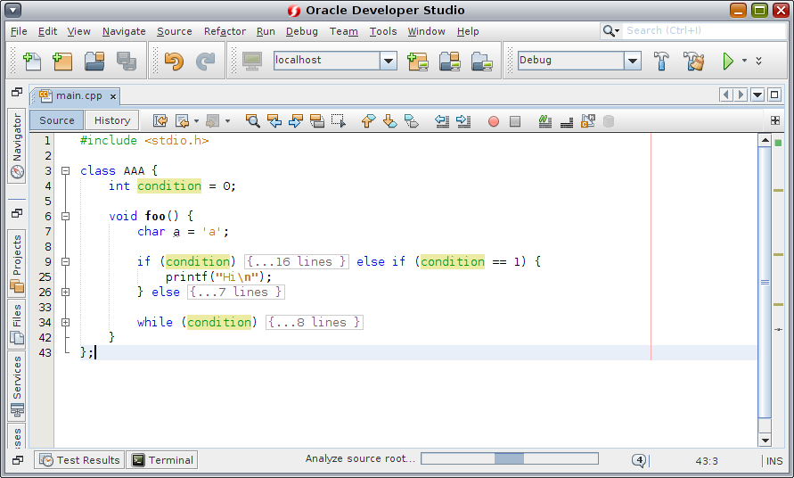Open the Files side panel
794x478 pixels.
[x=17, y=324]
